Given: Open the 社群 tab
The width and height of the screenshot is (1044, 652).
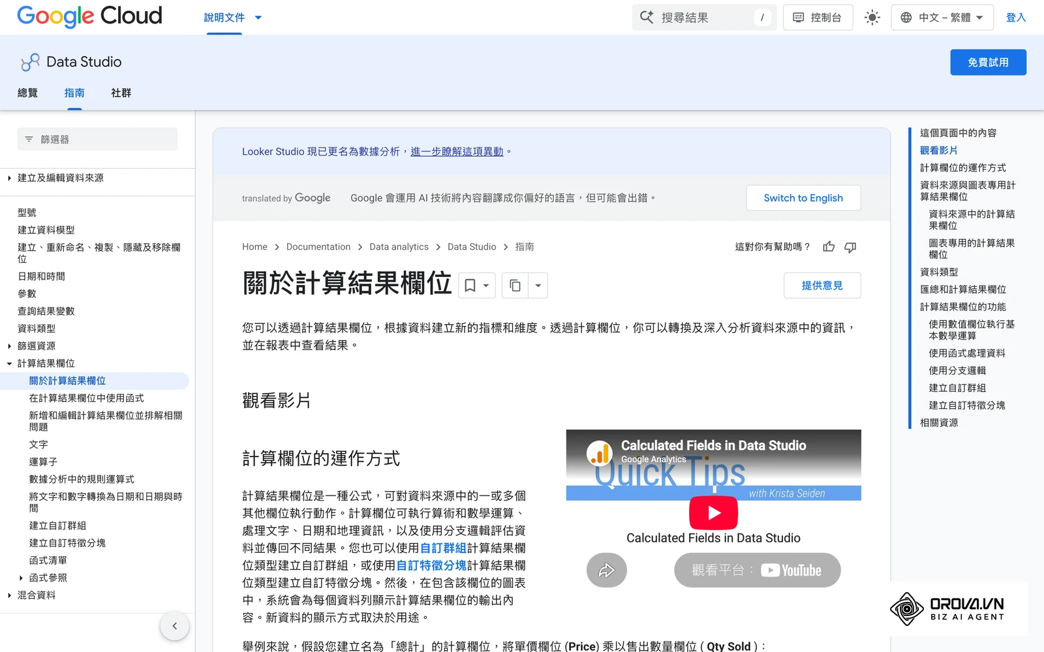Looking at the screenshot, I should click(x=121, y=93).
